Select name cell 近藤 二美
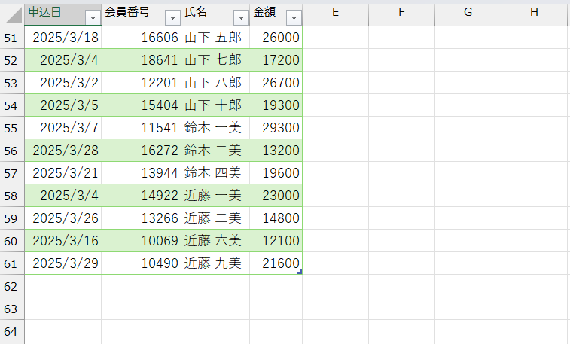The image size is (570, 344). [215, 218]
